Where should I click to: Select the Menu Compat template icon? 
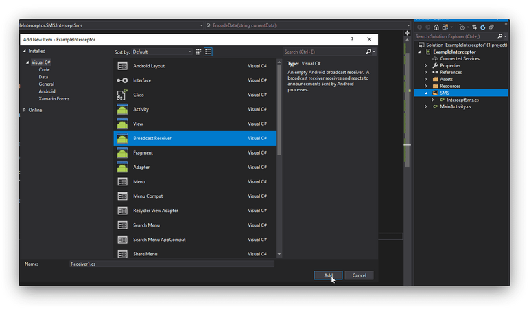click(122, 196)
